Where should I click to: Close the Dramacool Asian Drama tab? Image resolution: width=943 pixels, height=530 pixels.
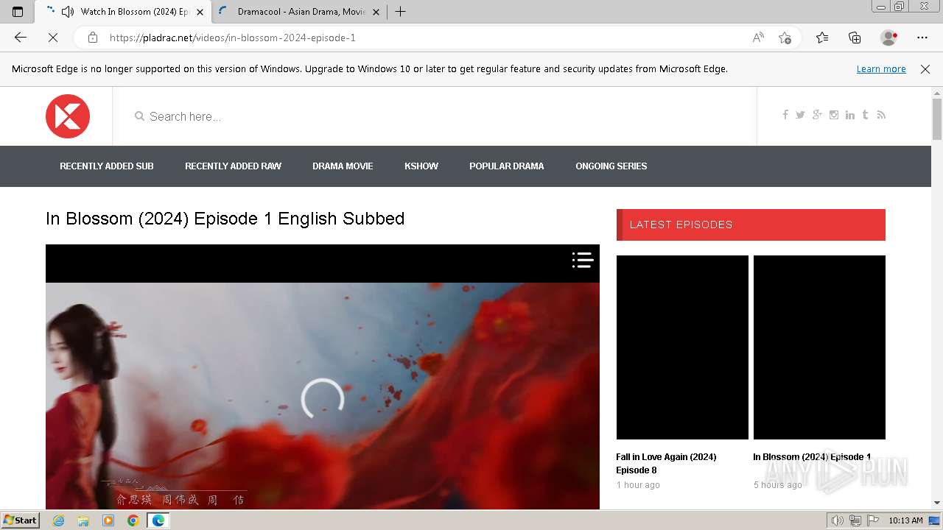point(376,12)
